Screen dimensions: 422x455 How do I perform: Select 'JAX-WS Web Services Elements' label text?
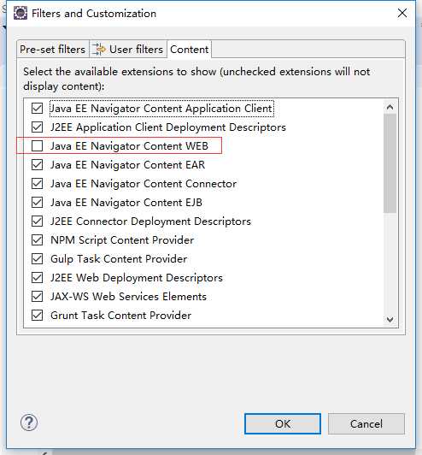[128, 297]
